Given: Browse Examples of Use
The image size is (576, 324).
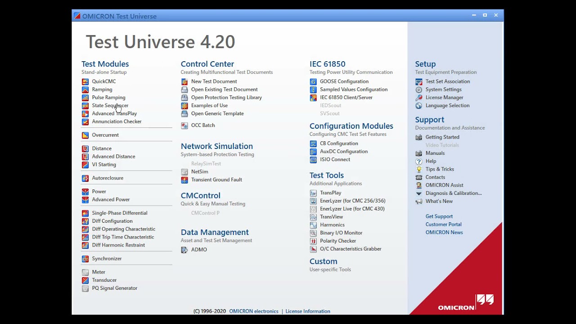Looking at the screenshot, I should [x=209, y=106].
